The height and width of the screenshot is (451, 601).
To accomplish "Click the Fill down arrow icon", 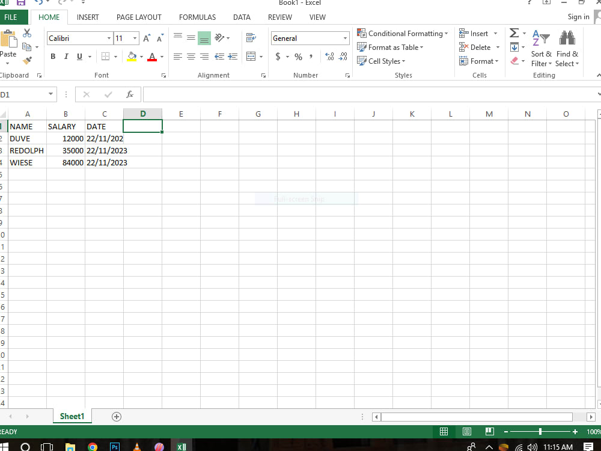I will pyautogui.click(x=514, y=47).
